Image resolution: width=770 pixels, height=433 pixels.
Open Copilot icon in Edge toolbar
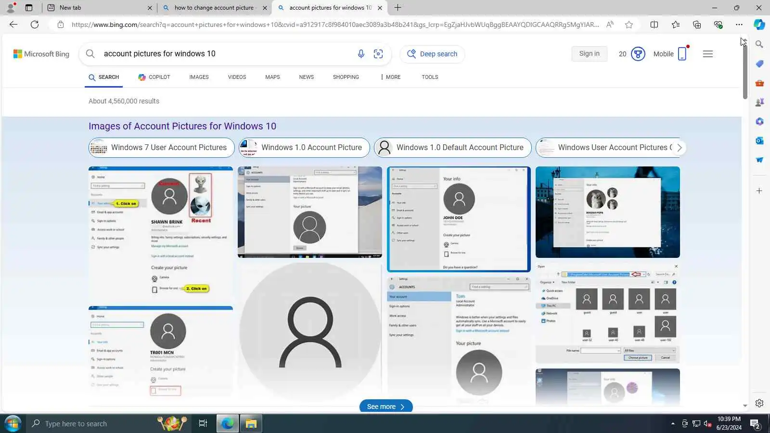(759, 25)
